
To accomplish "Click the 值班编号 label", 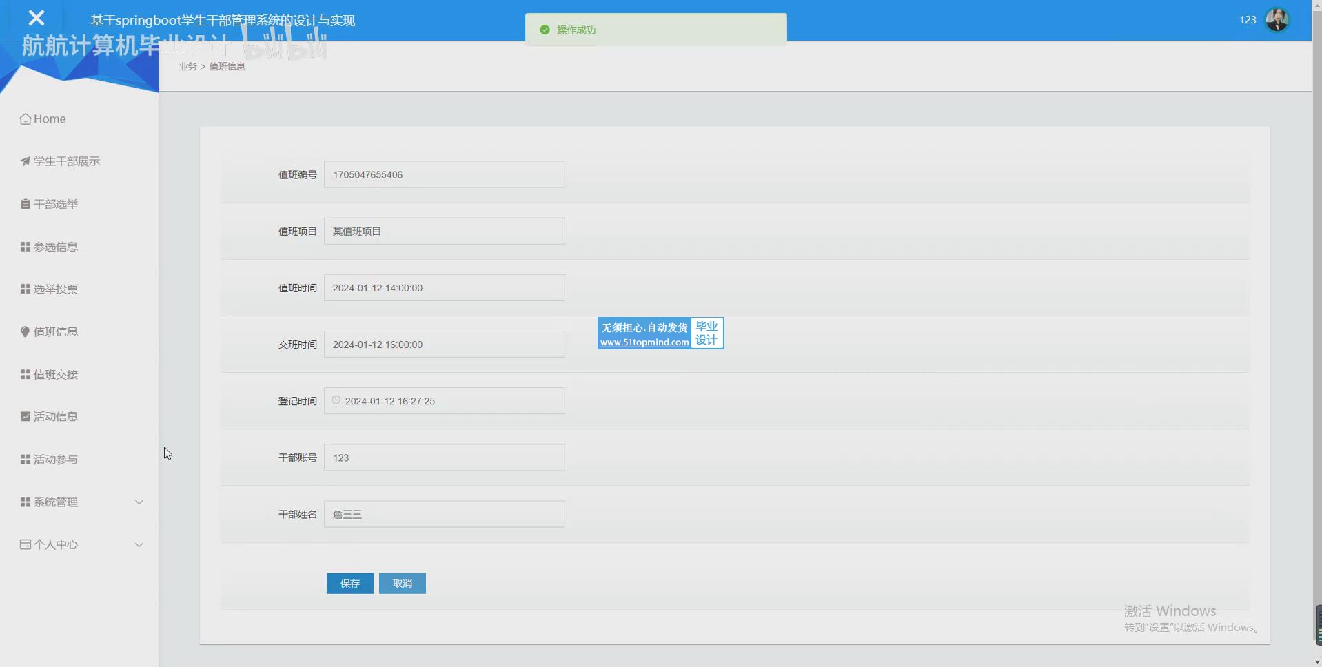I will coord(297,174).
